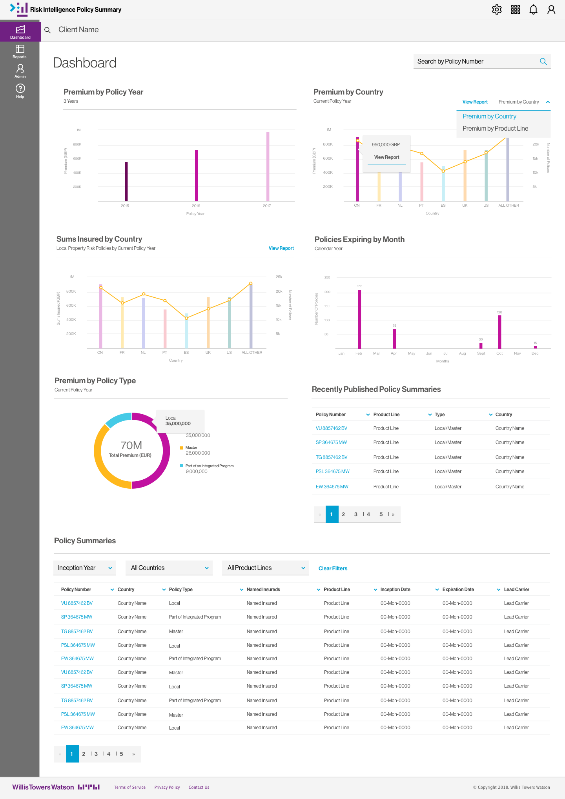Open the Inception Year filter dropdown
565x799 pixels.
point(84,568)
